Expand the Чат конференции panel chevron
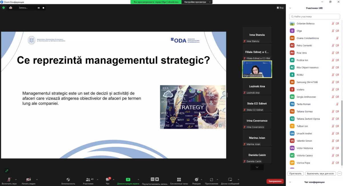Screen dimensions: 343x186 coord(290,182)
